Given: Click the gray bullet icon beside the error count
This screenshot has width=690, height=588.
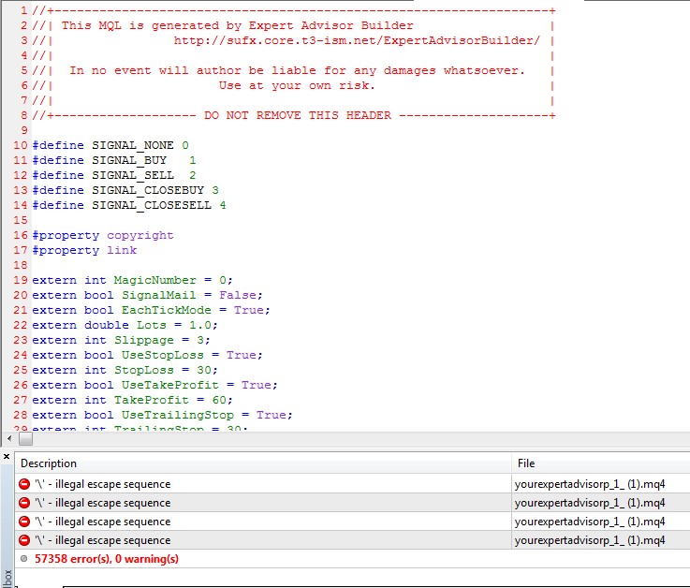Looking at the screenshot, I should pyautogui.click(x=24, y=559).
